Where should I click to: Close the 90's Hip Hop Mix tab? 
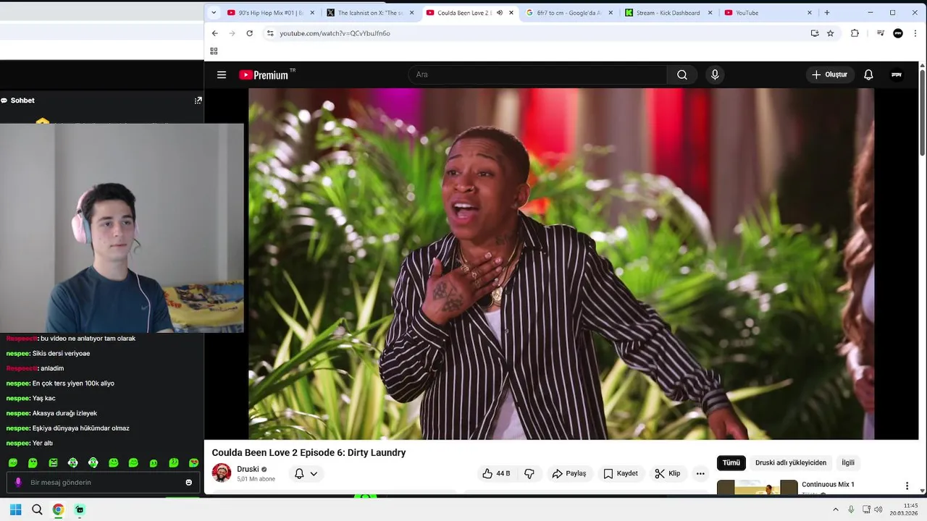312,12
